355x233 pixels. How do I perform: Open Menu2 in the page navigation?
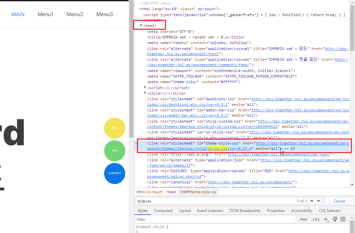75,14
